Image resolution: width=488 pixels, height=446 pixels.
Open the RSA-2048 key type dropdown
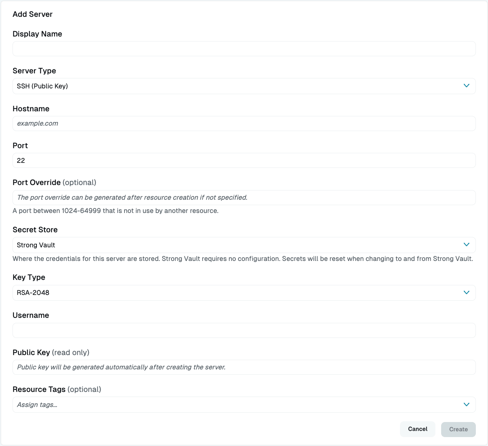[x=244, y=293]
